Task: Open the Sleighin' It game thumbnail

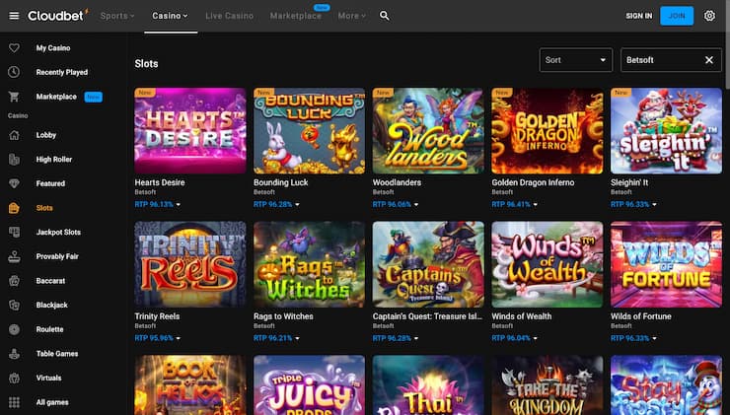Action: 666,131
